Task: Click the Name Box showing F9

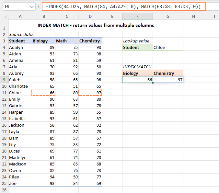Action: click(19, 6)
